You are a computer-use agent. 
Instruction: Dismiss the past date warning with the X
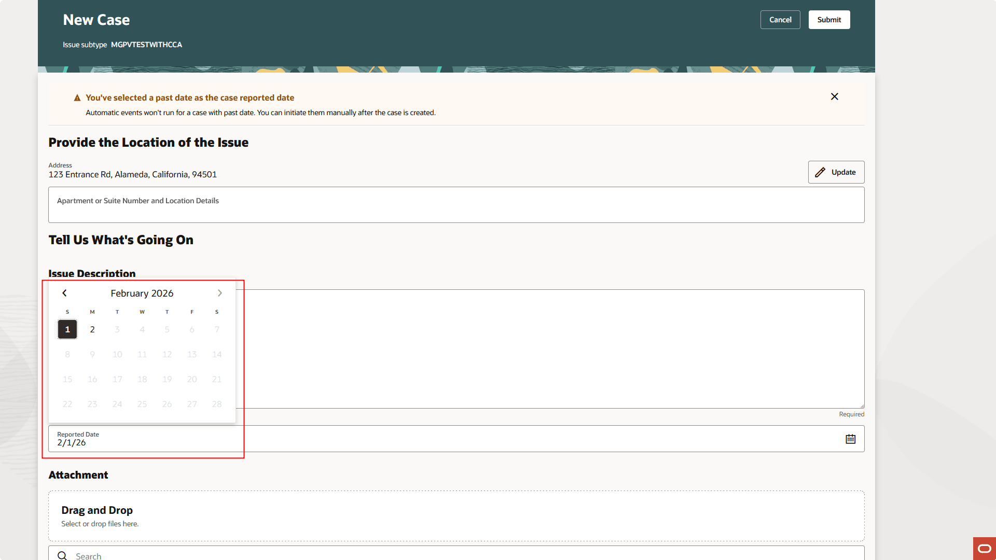click(834, 96)
